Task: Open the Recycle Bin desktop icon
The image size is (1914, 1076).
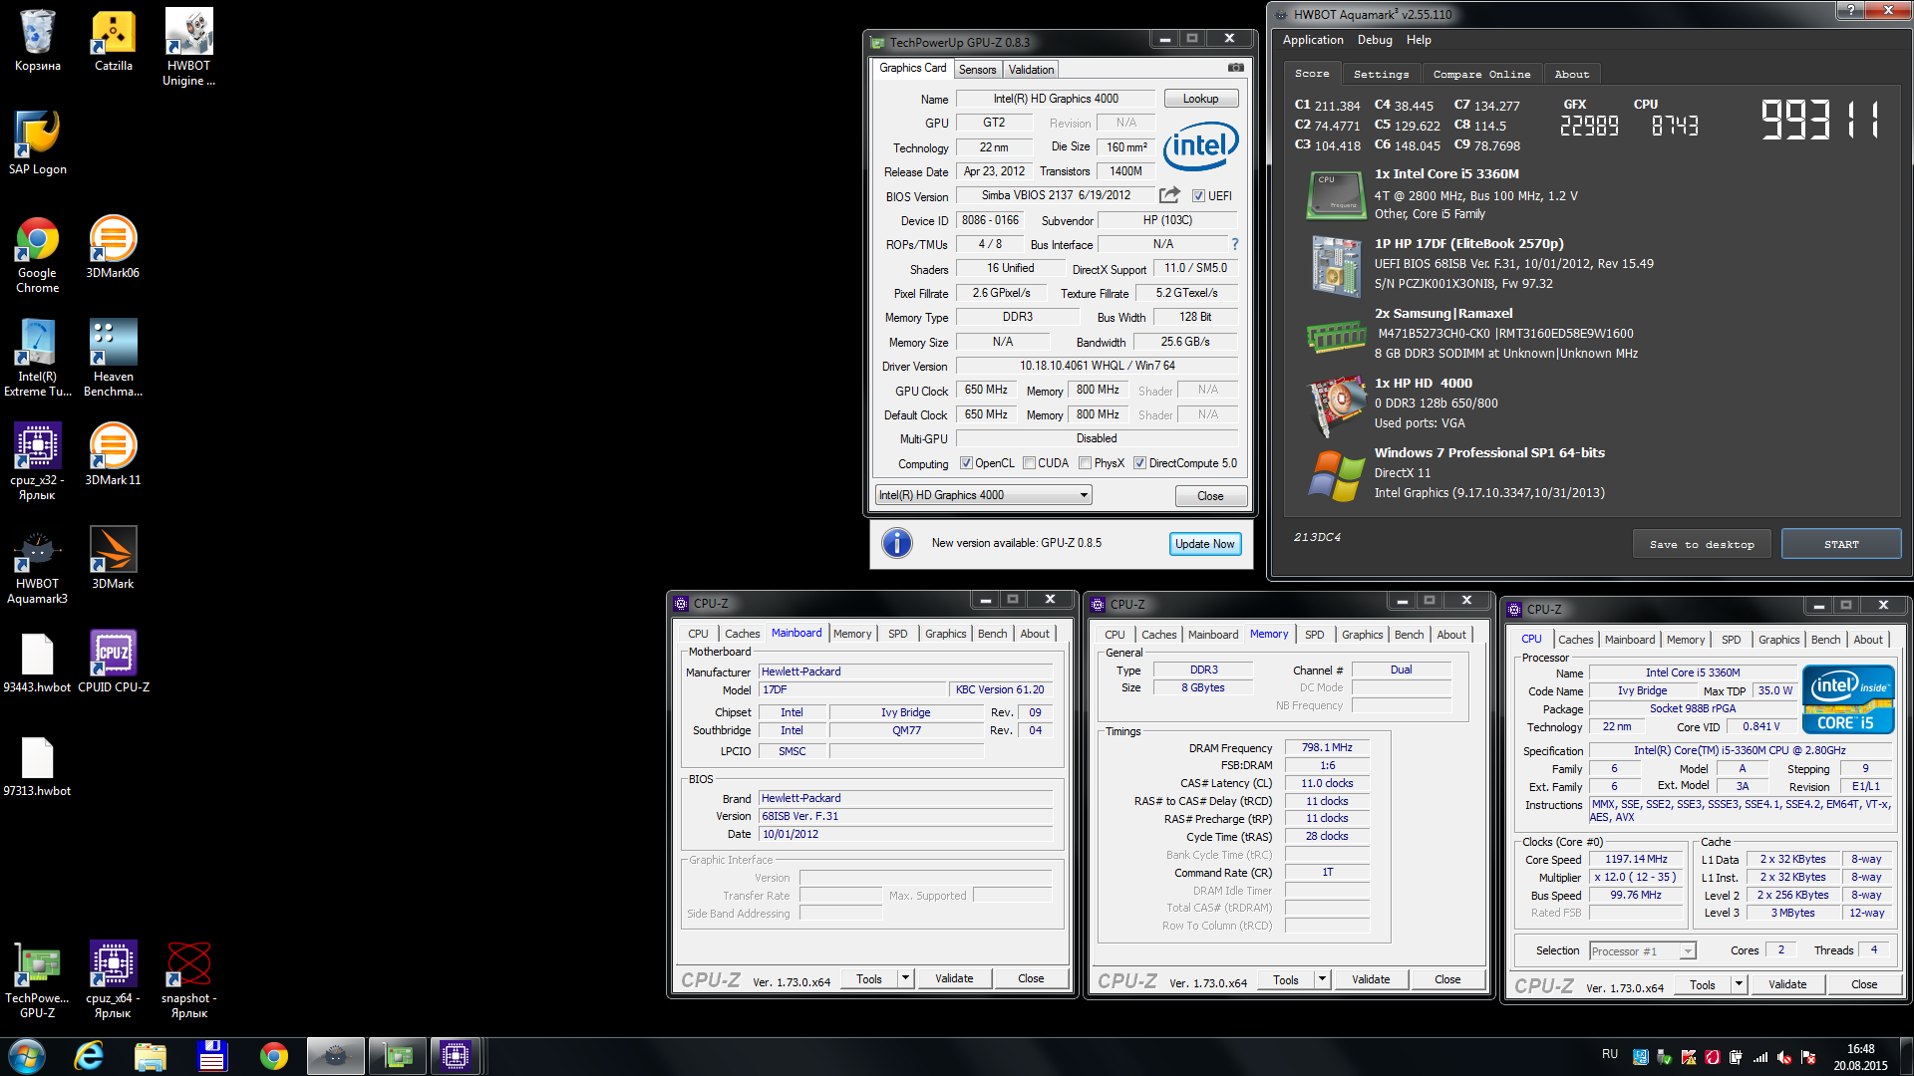Action: [37, 40]
